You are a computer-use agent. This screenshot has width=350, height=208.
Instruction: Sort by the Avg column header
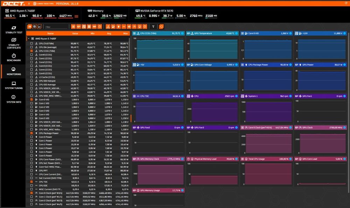109,34
